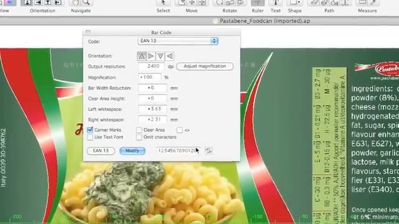399x224 pixels.
Task: Click the View toolbar icon
Action: click(10, 2)
